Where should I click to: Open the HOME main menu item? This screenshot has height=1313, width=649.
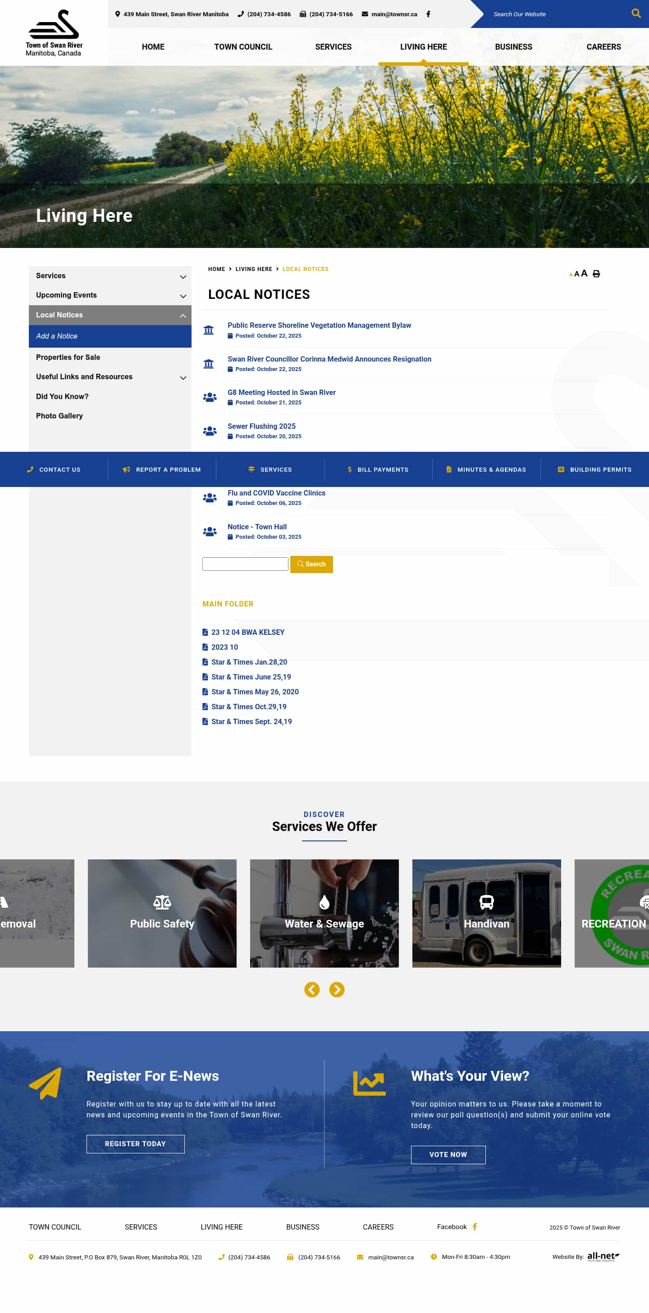[x=153, y=46]
